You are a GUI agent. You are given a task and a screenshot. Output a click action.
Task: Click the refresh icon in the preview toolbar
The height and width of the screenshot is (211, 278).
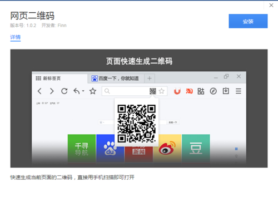(64, 91)
